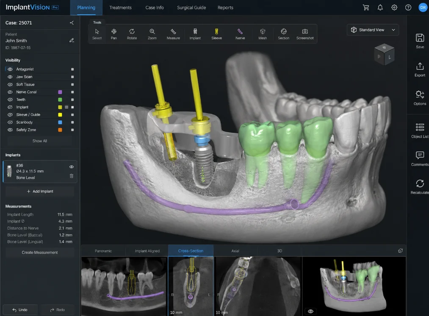Open the Mesh tool

coord(263,34)
